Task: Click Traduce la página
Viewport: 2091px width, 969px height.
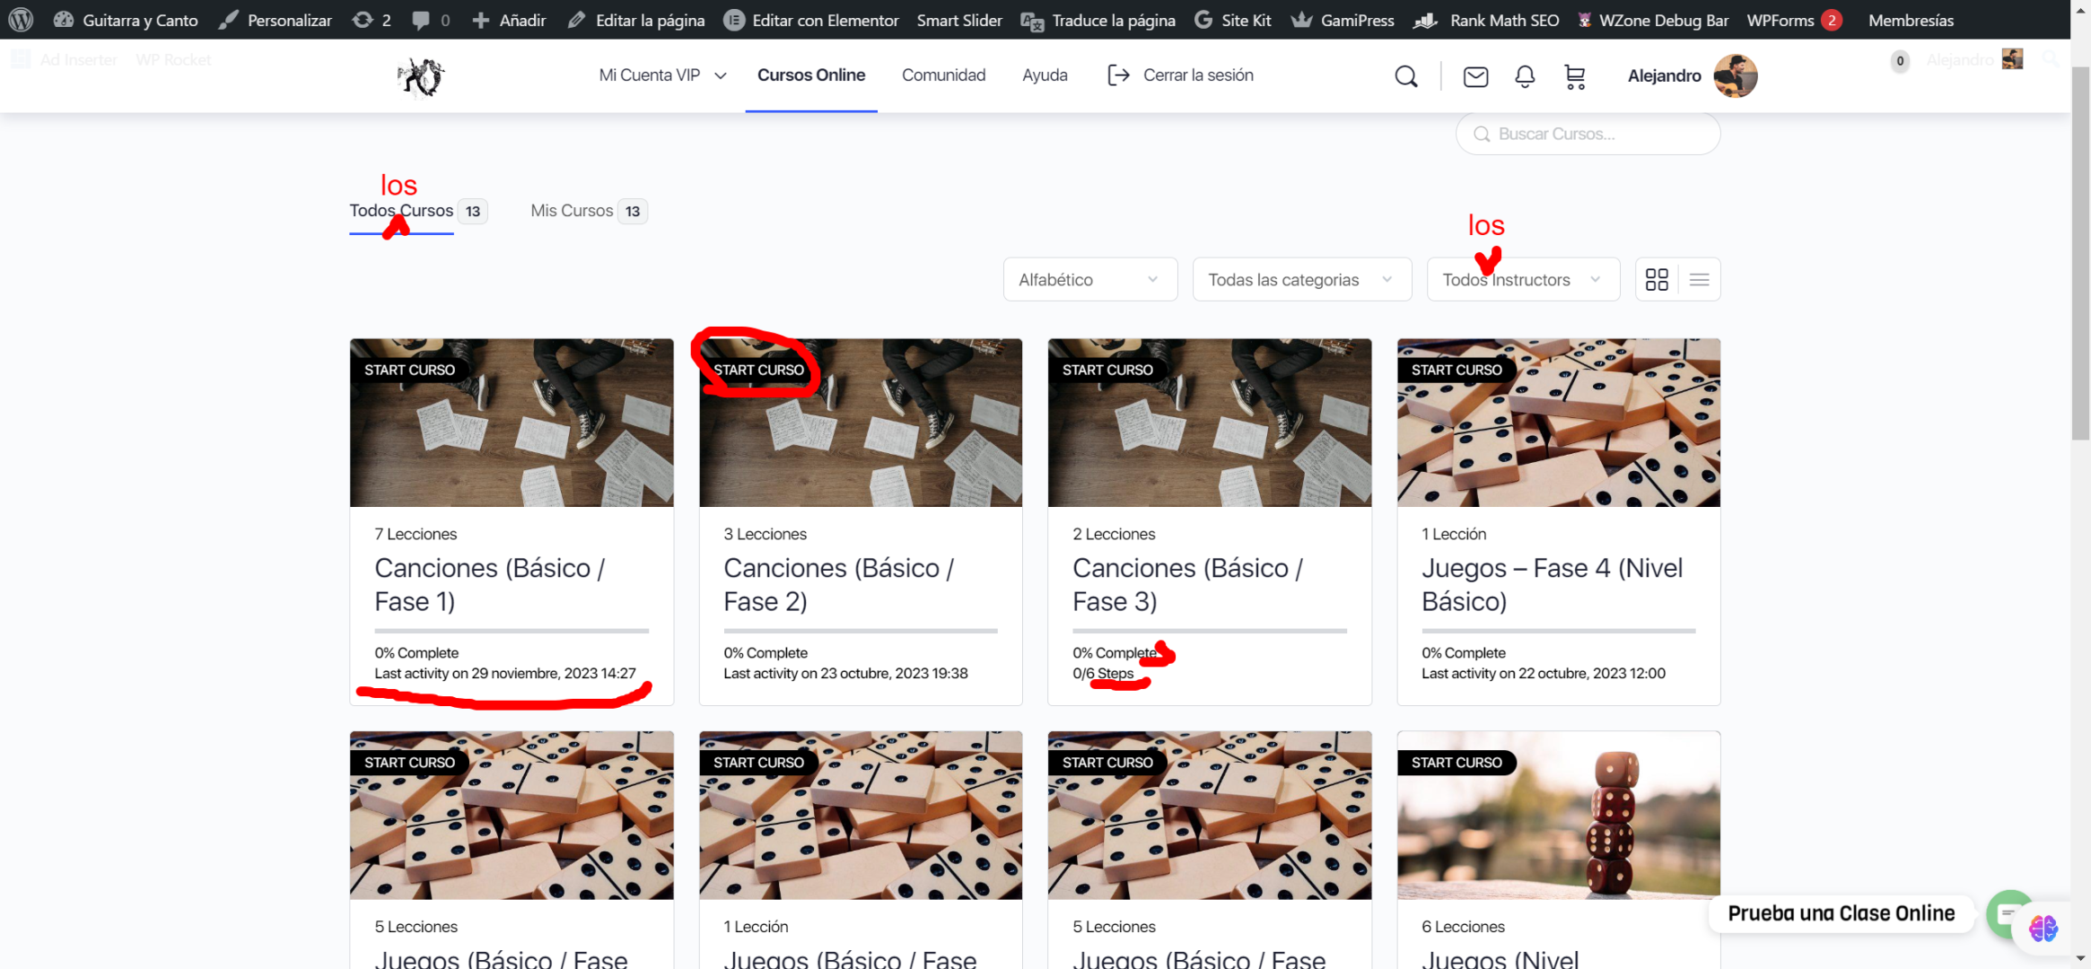Action: pos(1098,20)
